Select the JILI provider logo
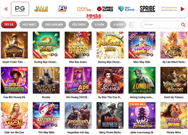The width and height of the screenshot is (188, 135). 41,9
